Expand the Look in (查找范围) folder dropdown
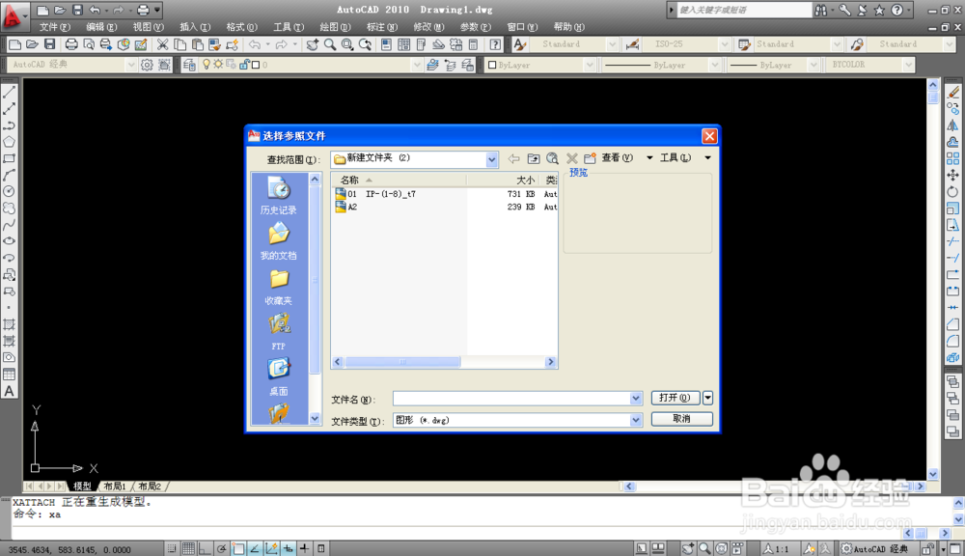The width and height of the screenshot is (965, 556). (492, 159)
